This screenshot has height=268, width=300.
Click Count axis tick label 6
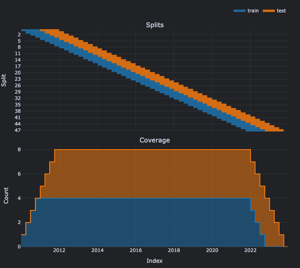[19, 174]
